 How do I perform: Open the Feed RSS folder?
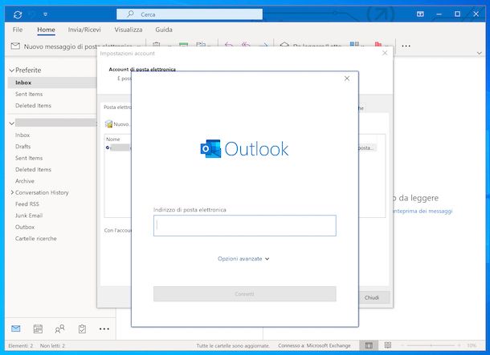[x=27, y=204]
